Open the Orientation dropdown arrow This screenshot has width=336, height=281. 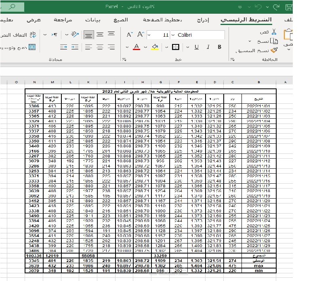[67, 34]
